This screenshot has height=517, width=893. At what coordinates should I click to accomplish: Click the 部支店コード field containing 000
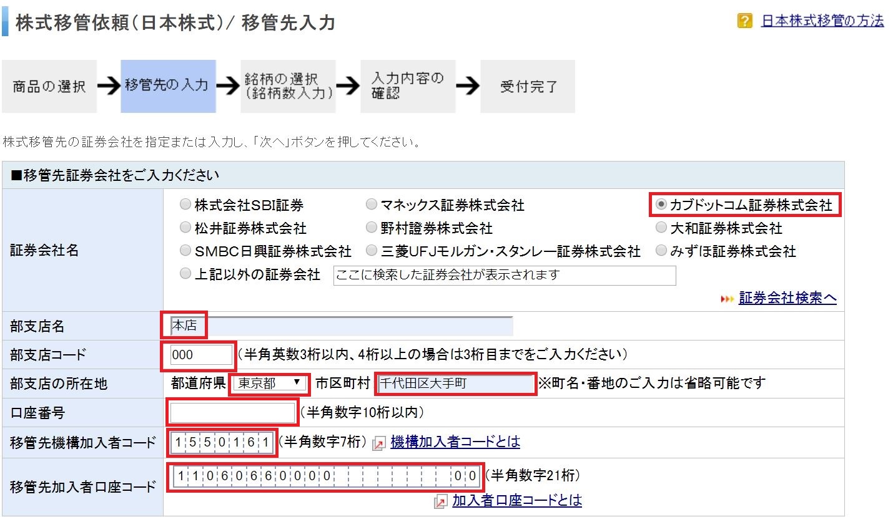pyautogui.click(x=201, y=355)
